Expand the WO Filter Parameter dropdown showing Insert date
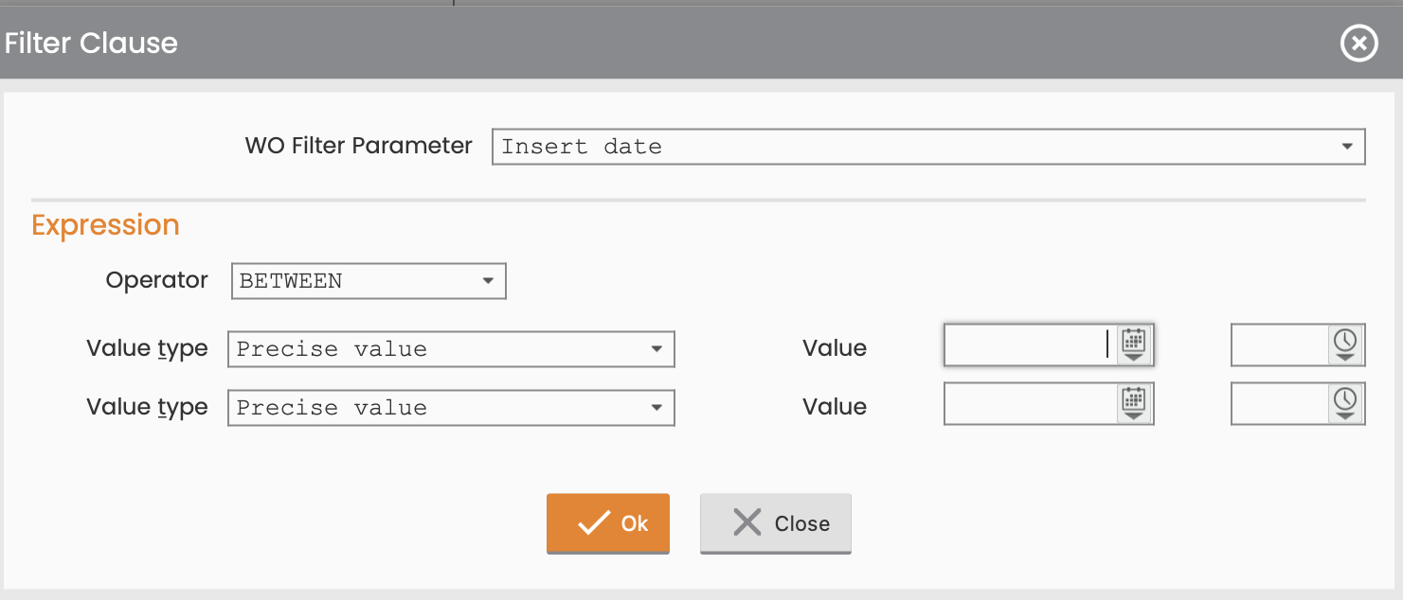 coord(928,147)
